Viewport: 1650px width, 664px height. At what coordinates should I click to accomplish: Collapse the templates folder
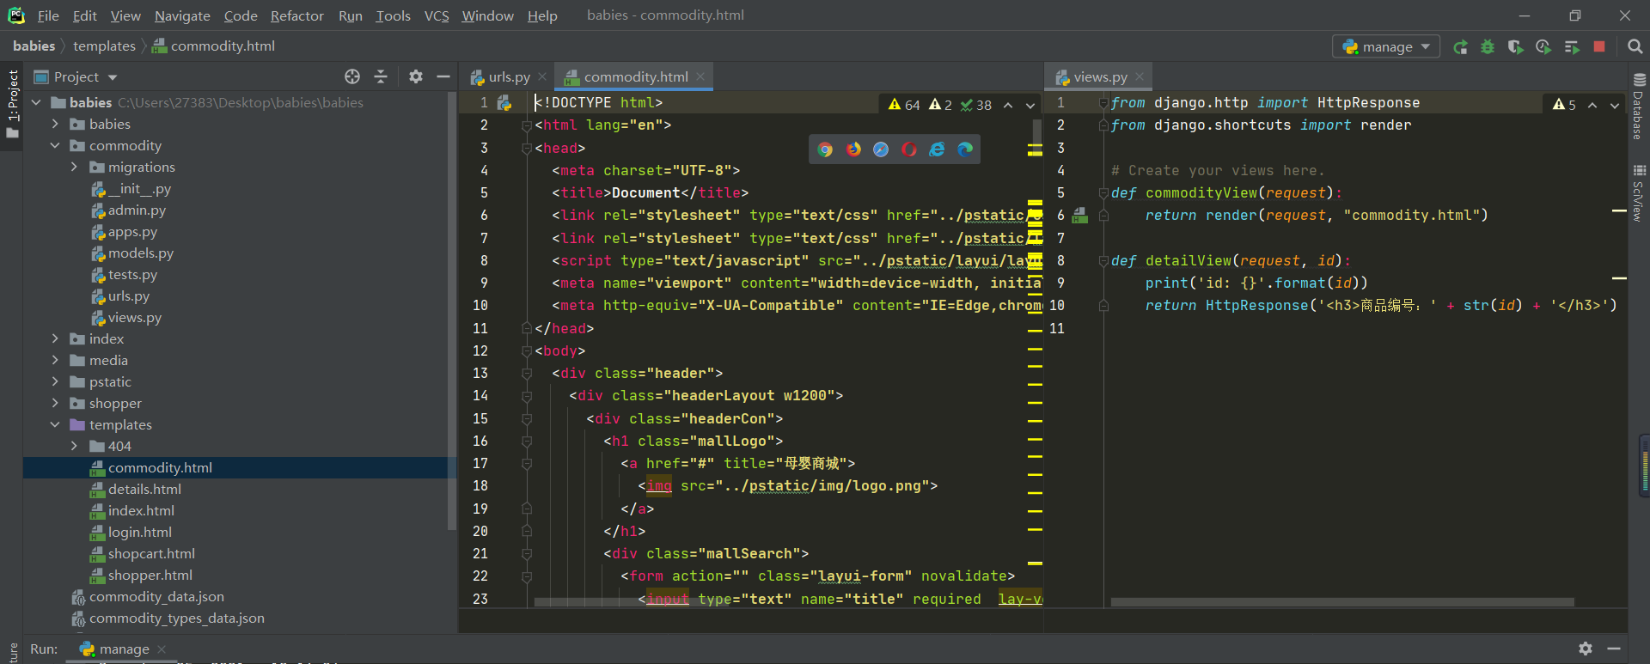pos(55,424)
